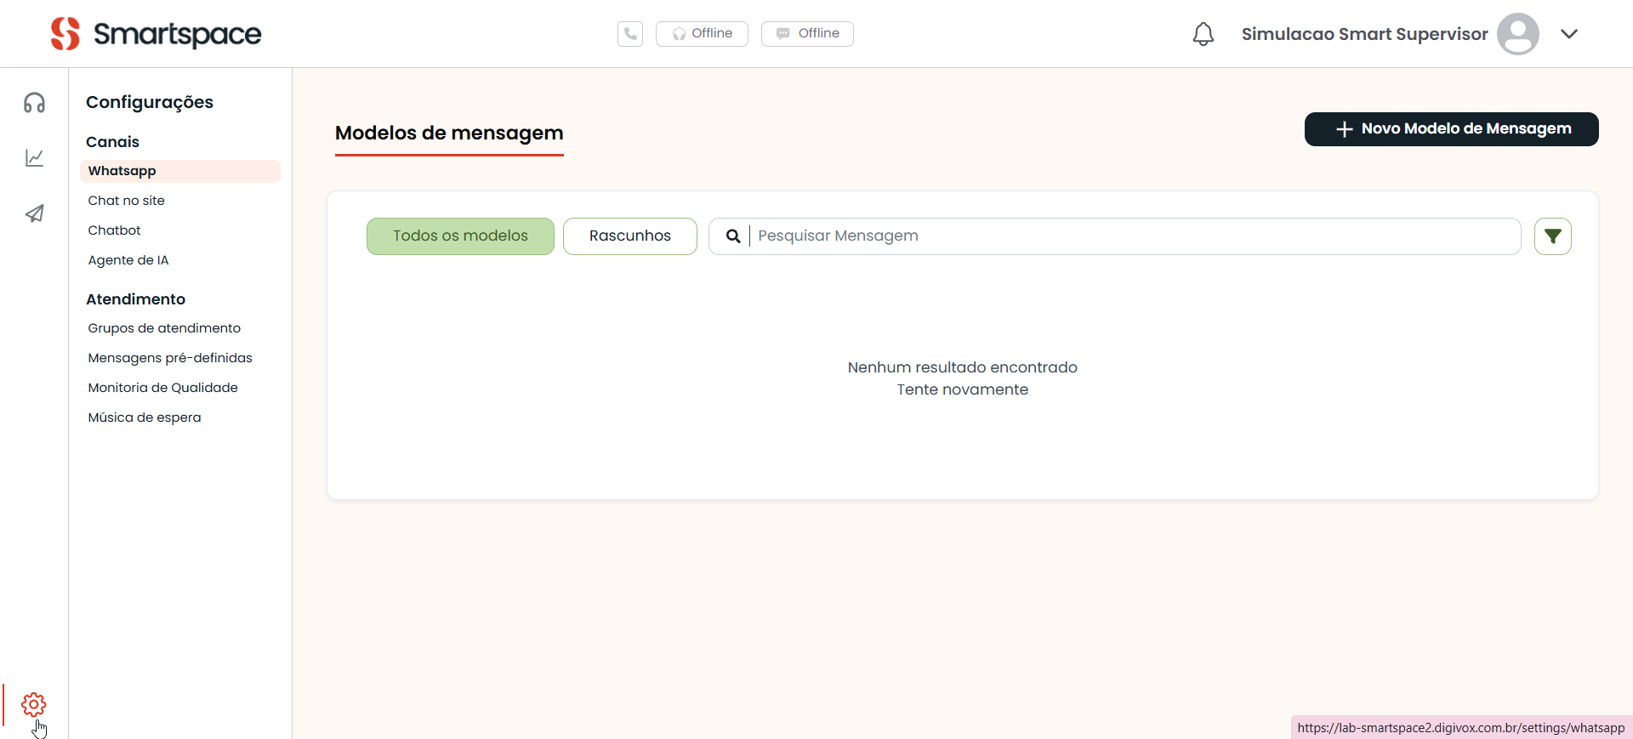Viewport: 1633px width, 739px height.
Task: Click the settings gear icon
Action: [34, 704]
